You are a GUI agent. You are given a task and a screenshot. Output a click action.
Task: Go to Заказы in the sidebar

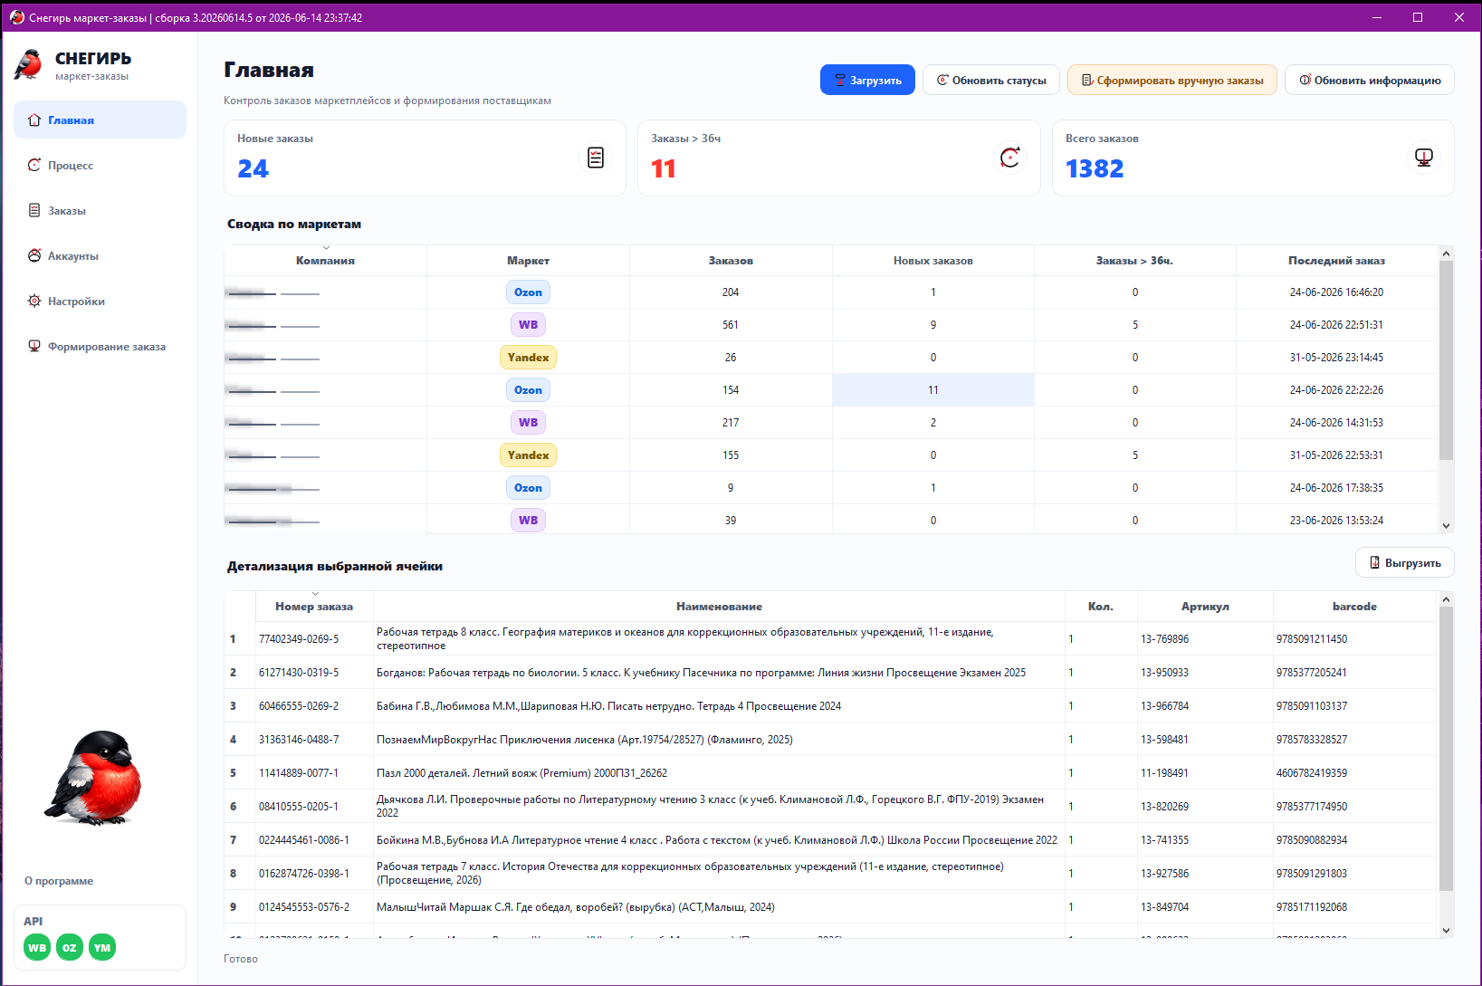[100, 210]
